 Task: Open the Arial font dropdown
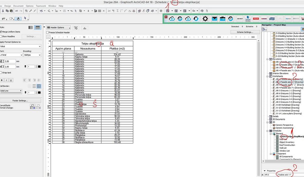pyautogui.click(x=11, y=55)
